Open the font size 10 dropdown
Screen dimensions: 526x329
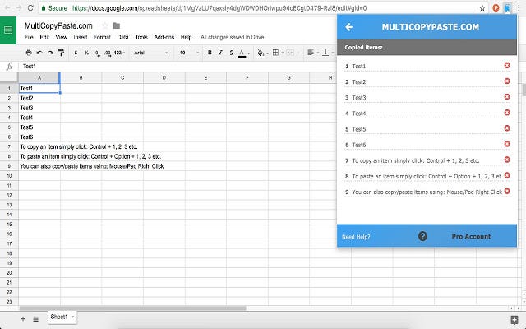coord(189,53)
